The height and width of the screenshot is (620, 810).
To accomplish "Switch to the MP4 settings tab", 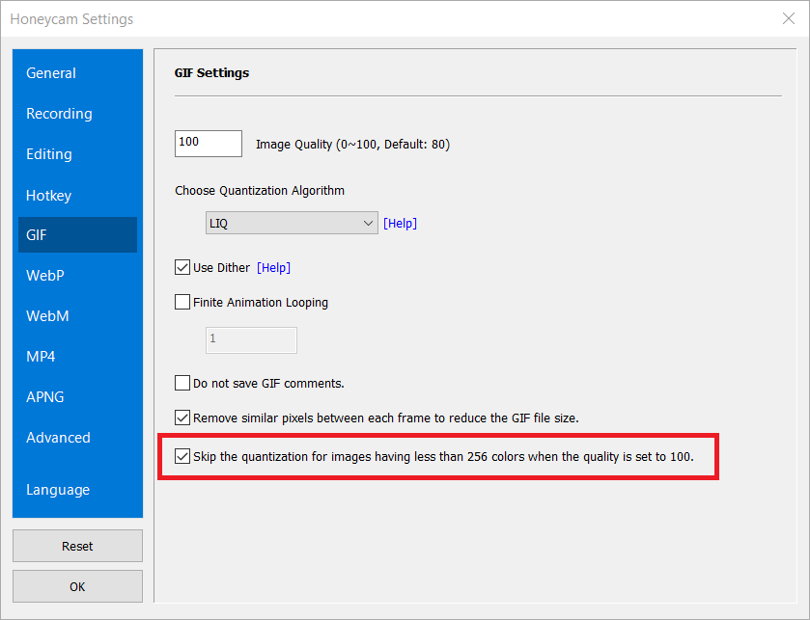I will pos(41,357).
